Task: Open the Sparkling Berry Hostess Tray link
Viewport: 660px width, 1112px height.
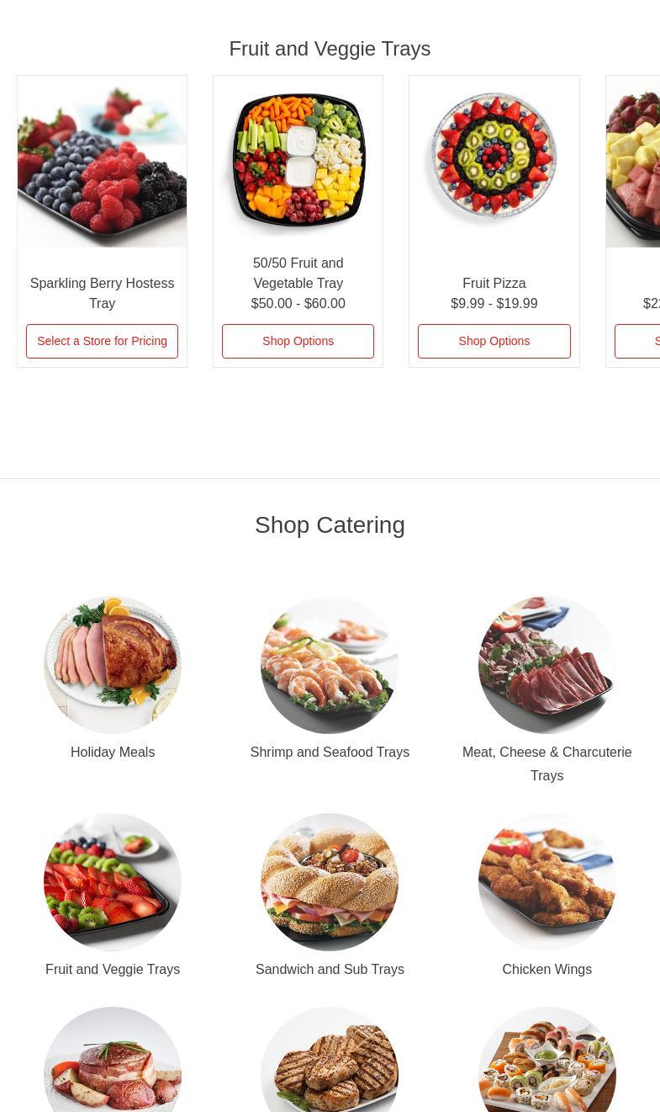Action: pos(102,293)
